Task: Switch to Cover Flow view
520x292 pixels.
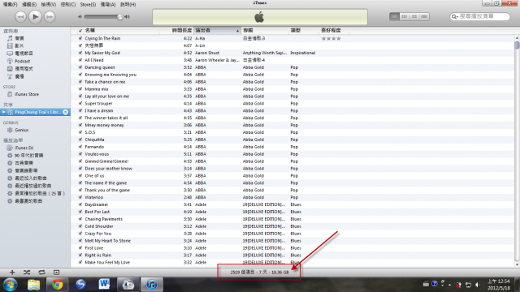Action: click(x=424, y=16)
